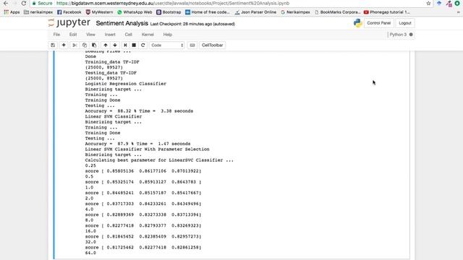Click the Training_data TF-IDF line
The image size is (463, 260).
click(112, 62)
